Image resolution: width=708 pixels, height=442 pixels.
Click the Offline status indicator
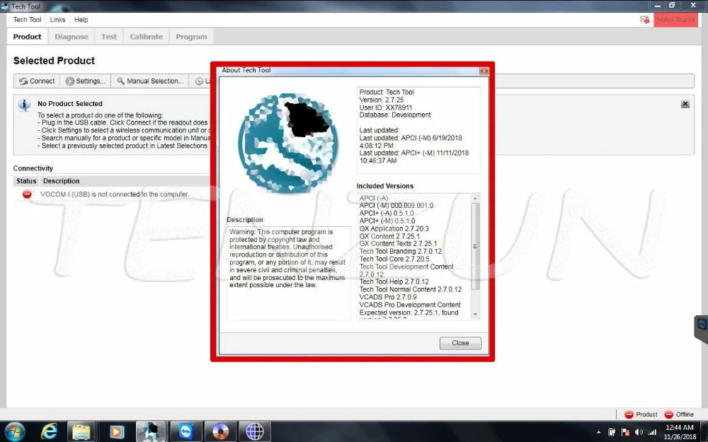tap(679, 414)
